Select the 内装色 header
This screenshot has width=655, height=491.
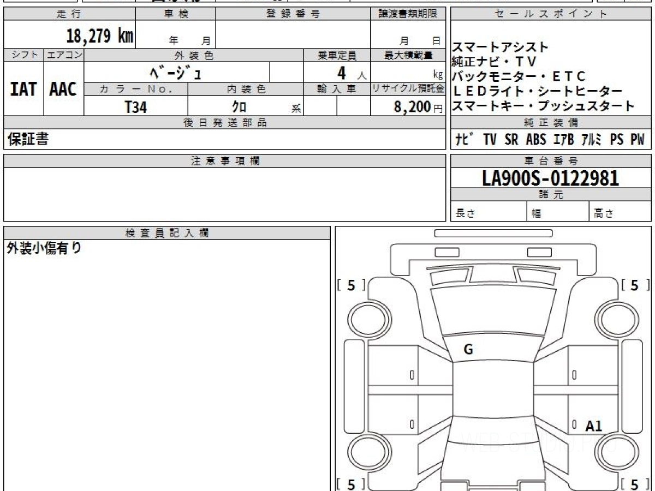(x=246, y=89)
